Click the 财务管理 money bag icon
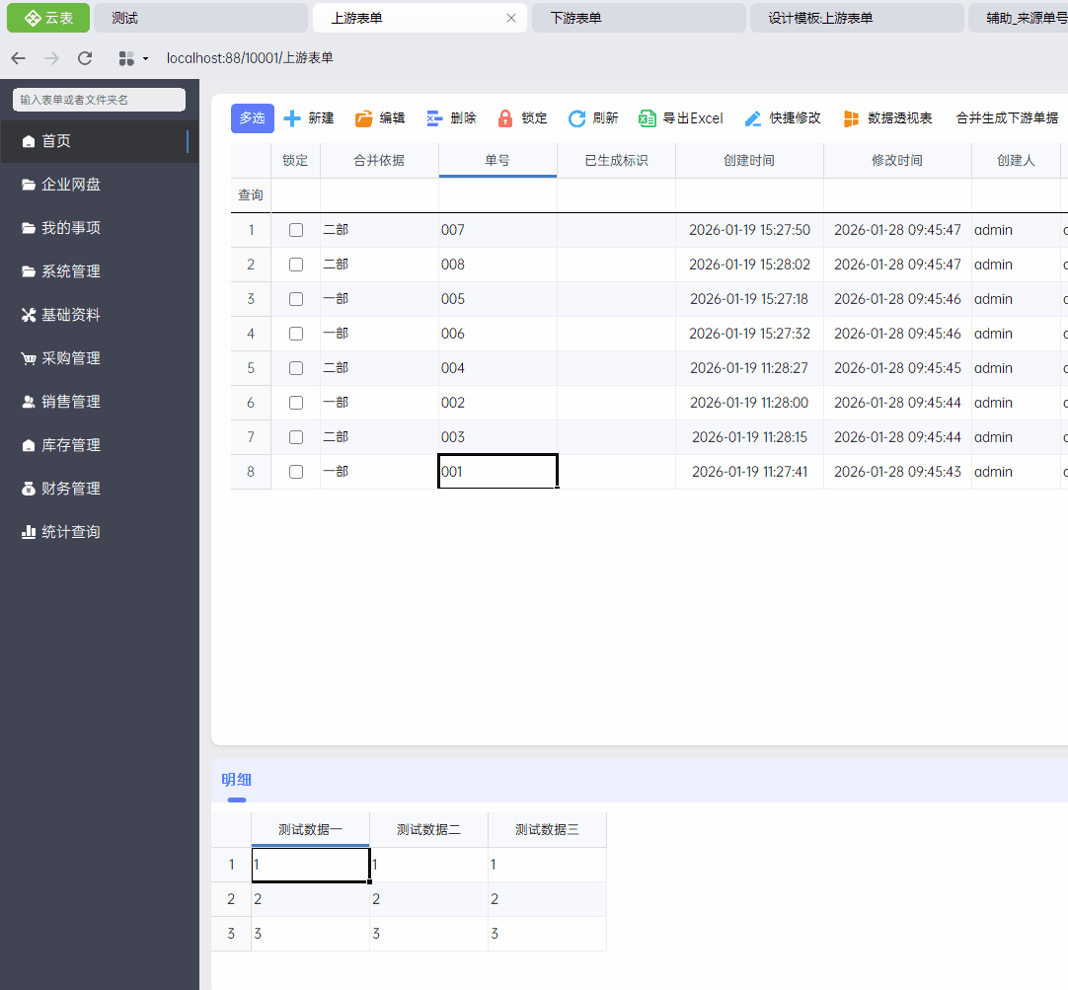Viewport: 1068px width, 990px height. [x=28, y=489]
